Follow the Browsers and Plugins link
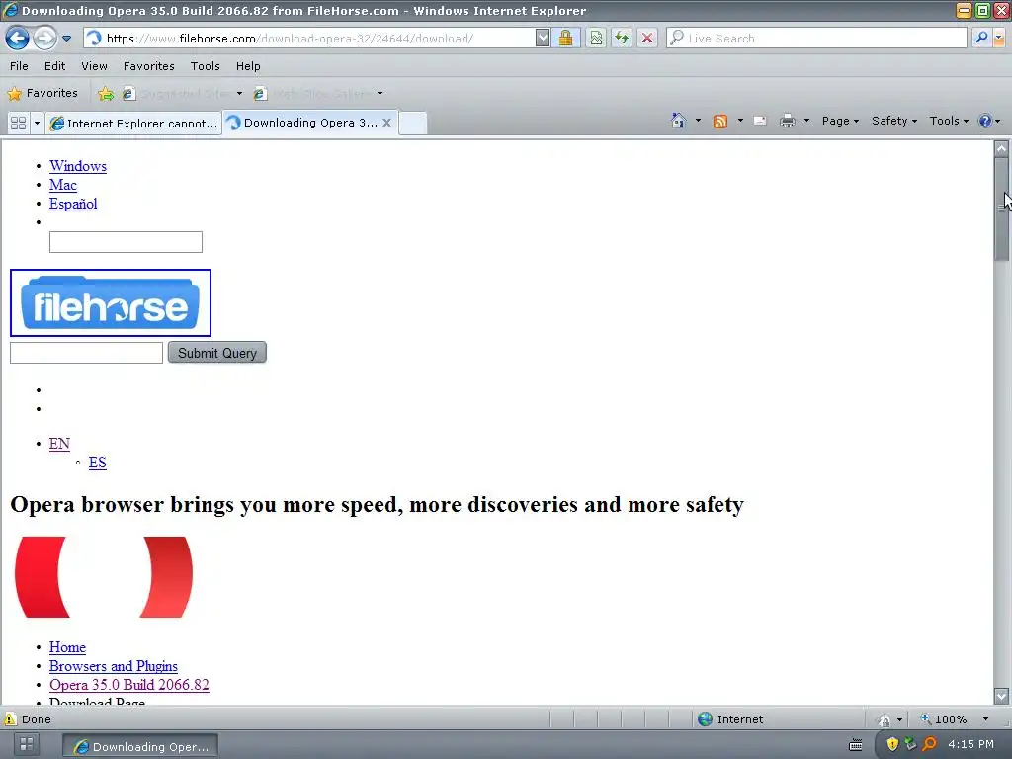The height and width of the screenshot is (759, 1012). 114,665
